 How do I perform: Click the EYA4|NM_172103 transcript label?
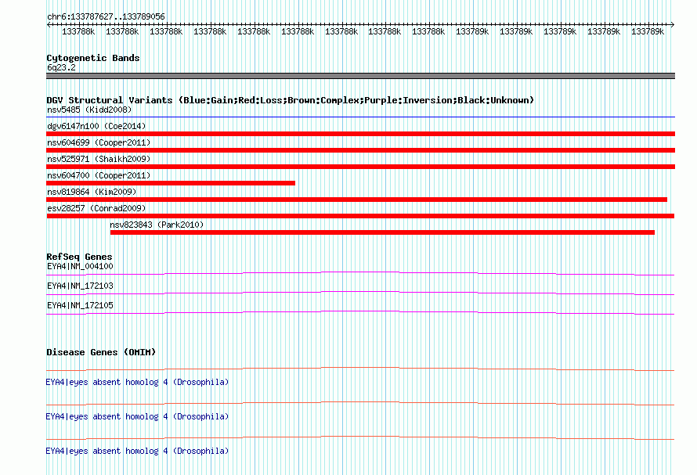[80, 286]
